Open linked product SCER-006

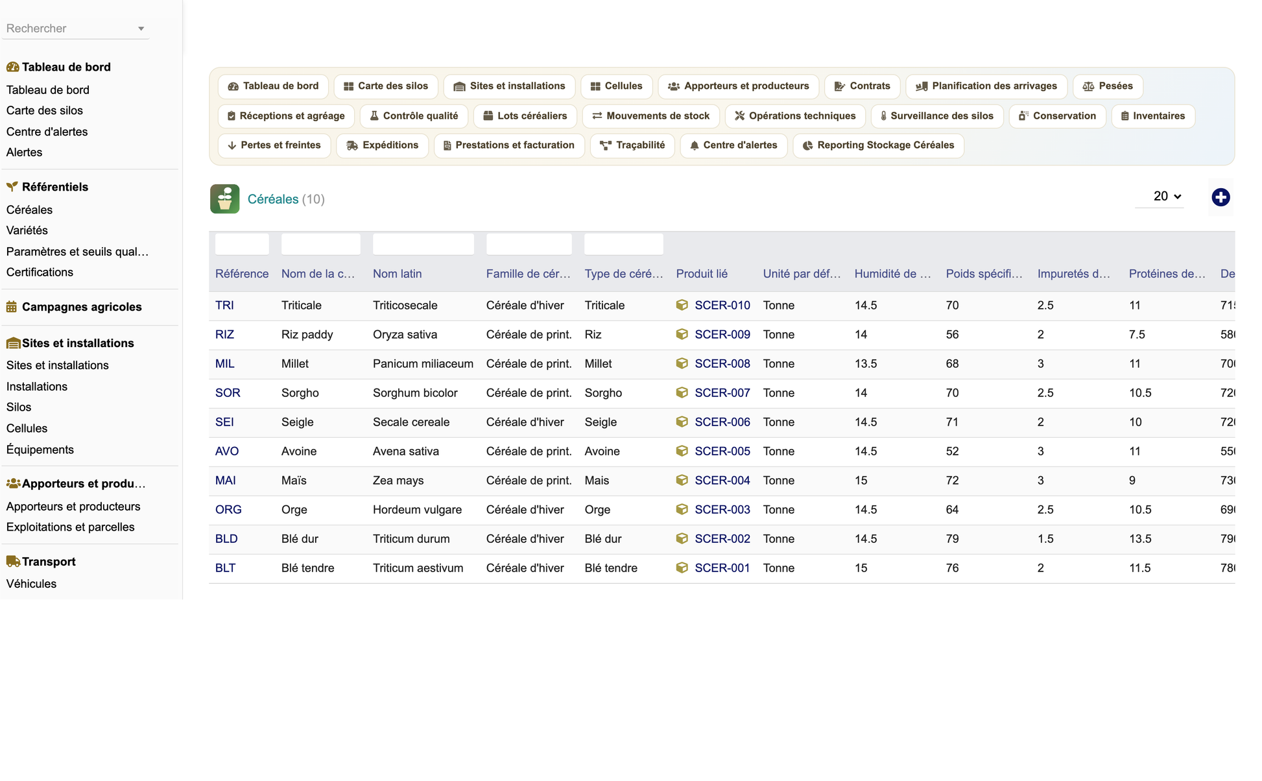(722, 422)
